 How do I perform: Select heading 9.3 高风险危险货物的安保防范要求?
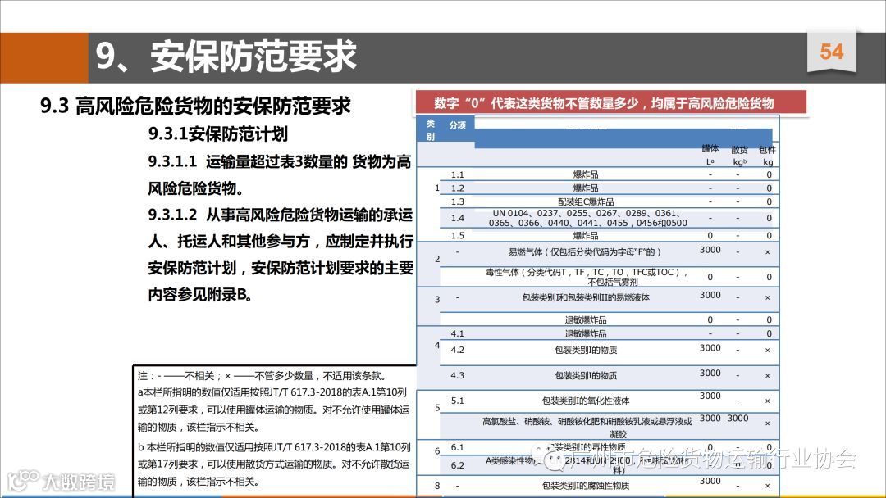195,106
